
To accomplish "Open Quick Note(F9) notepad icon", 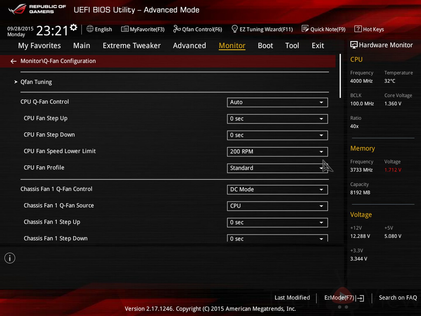I will coord(305,29).
